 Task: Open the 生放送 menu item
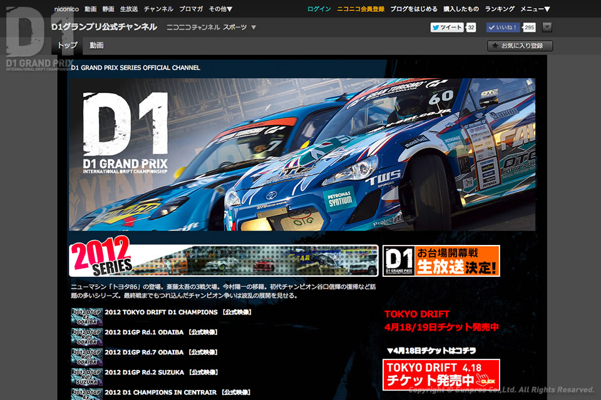click(129, 9)
